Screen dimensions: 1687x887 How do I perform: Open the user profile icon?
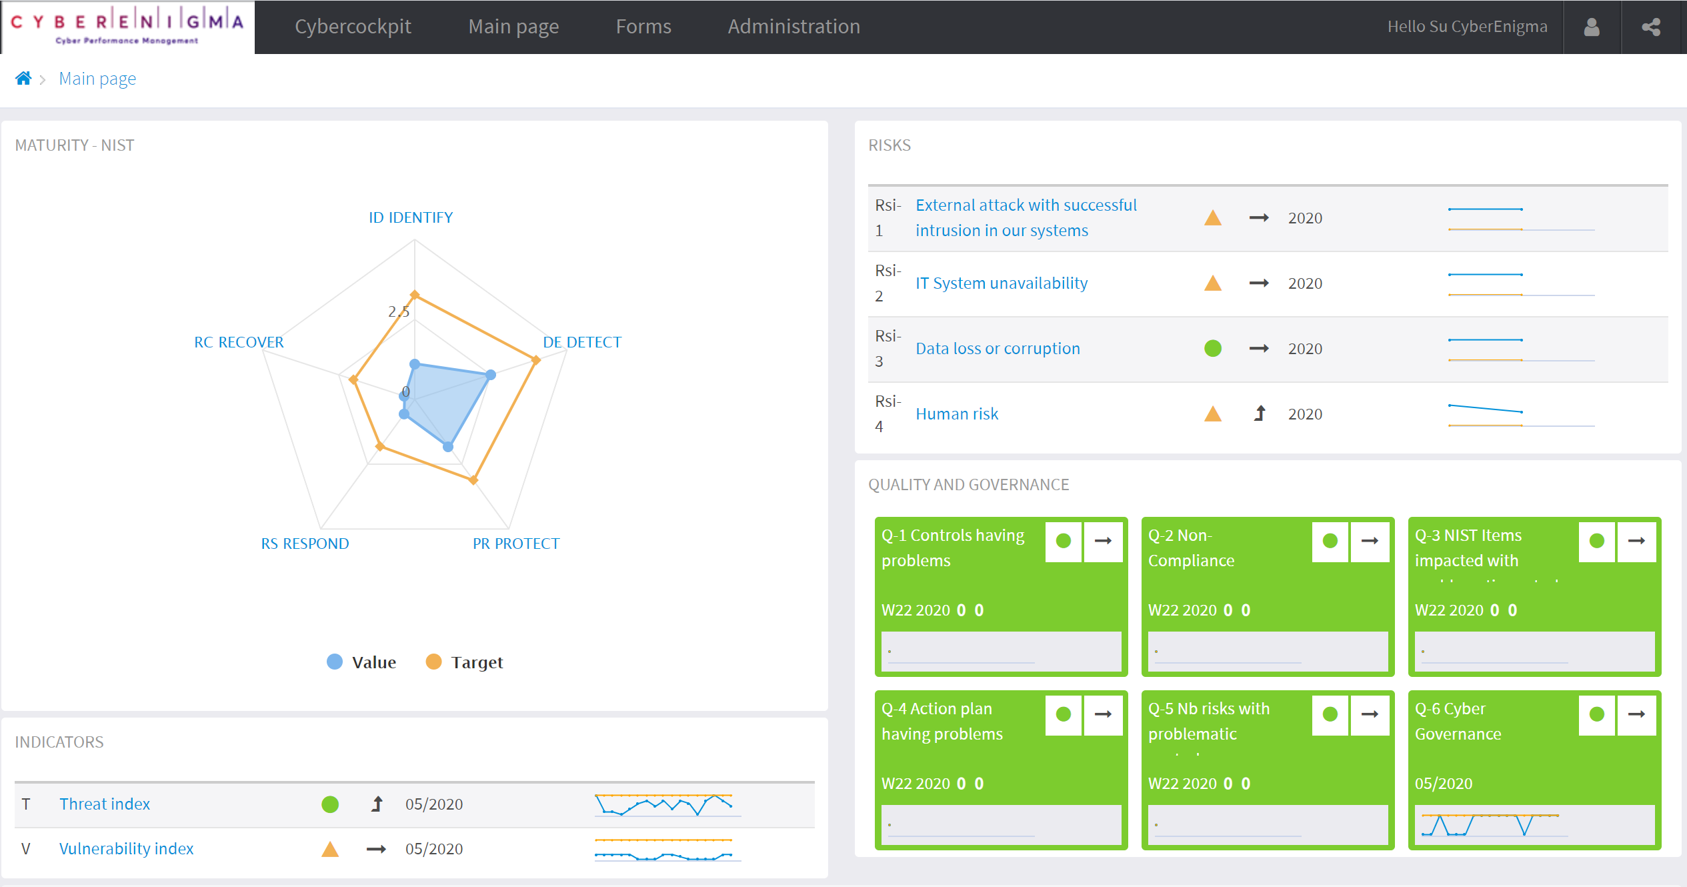click(1592, 27)
